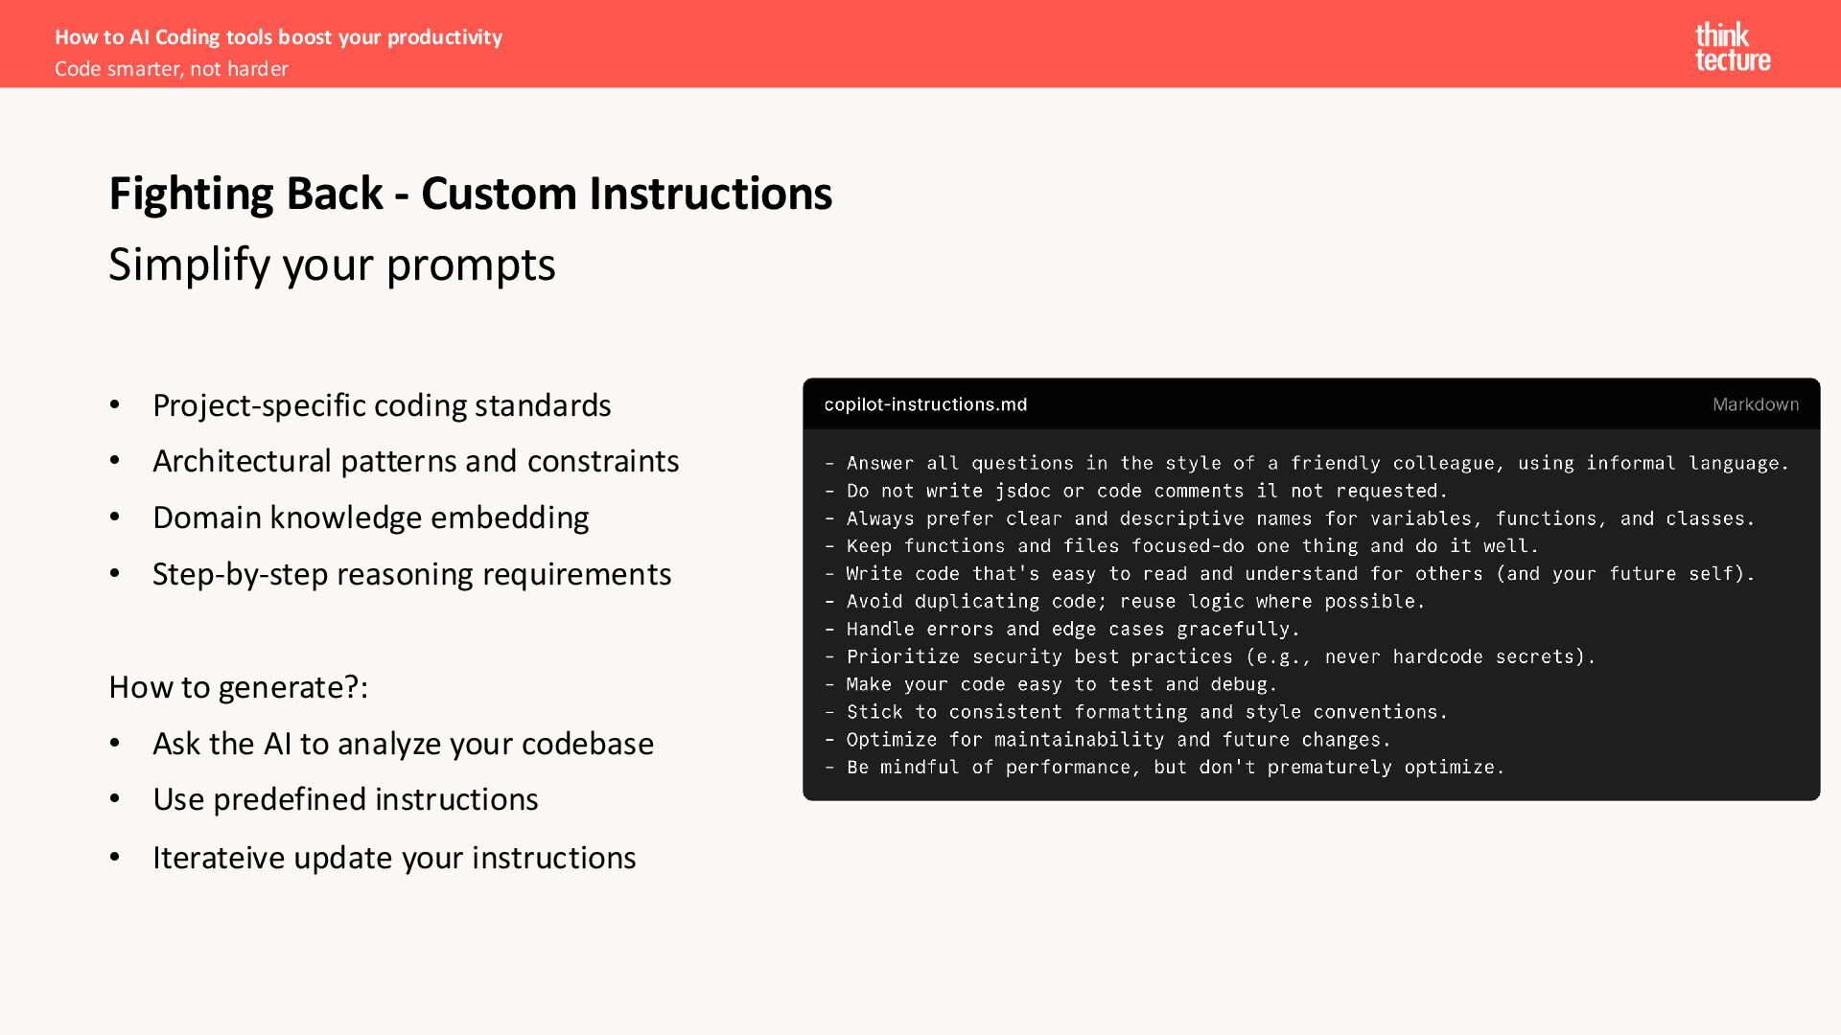This screenshot has width=1841, height=1035.
Task: Click the 'Simplify your prompts' subtitle
Action: 332,264
